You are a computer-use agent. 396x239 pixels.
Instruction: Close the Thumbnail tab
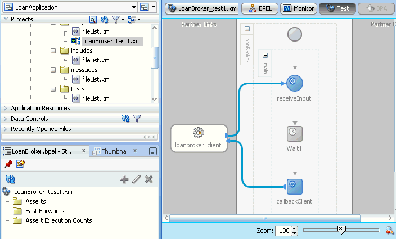[135, 151]
